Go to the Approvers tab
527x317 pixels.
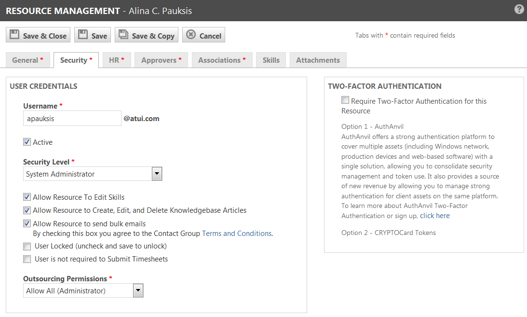[161, 60]
